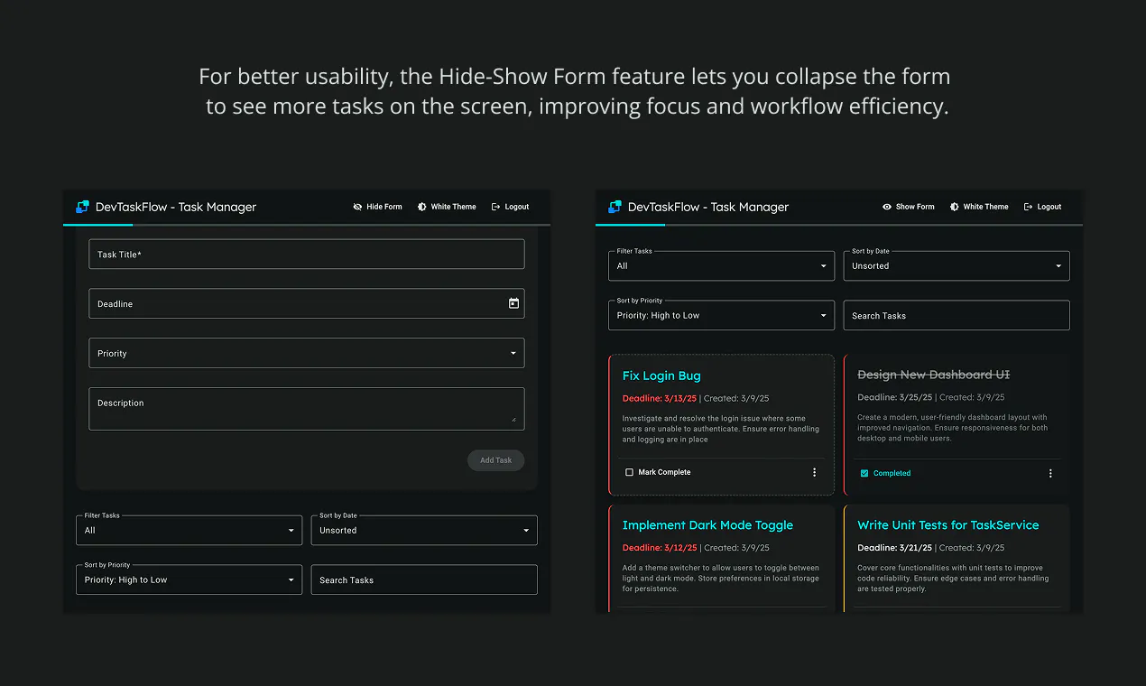
Task: Click Write Unit Tests for TaskService title
Action: point(947,524)
